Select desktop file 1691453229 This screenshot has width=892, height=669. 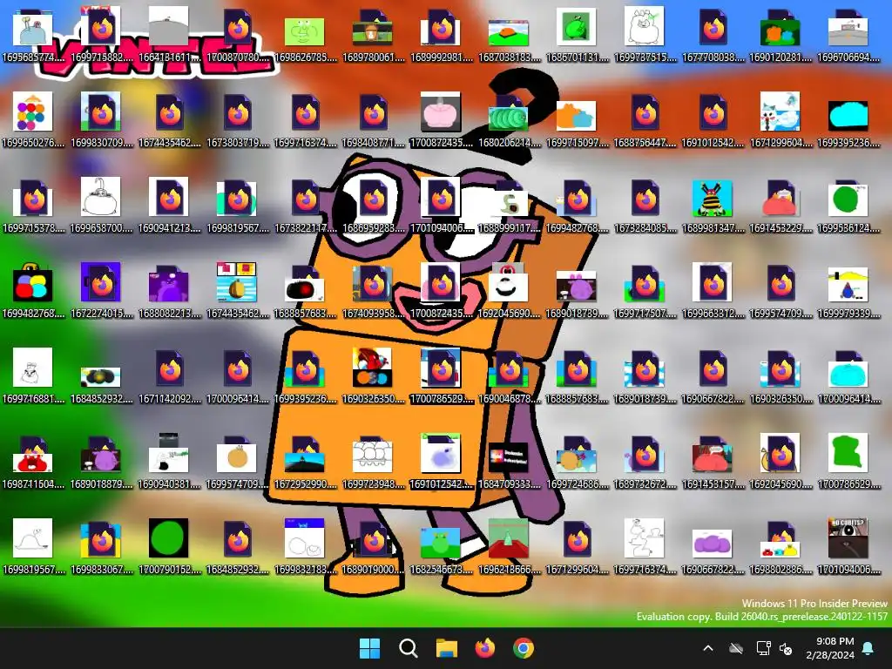[780, 206]
